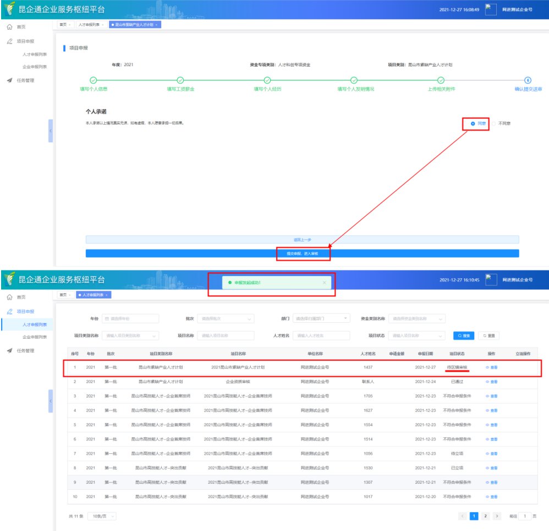Expand the 批次 dropdown
Screen dimensions: 549x531
(x=226, y=318)
